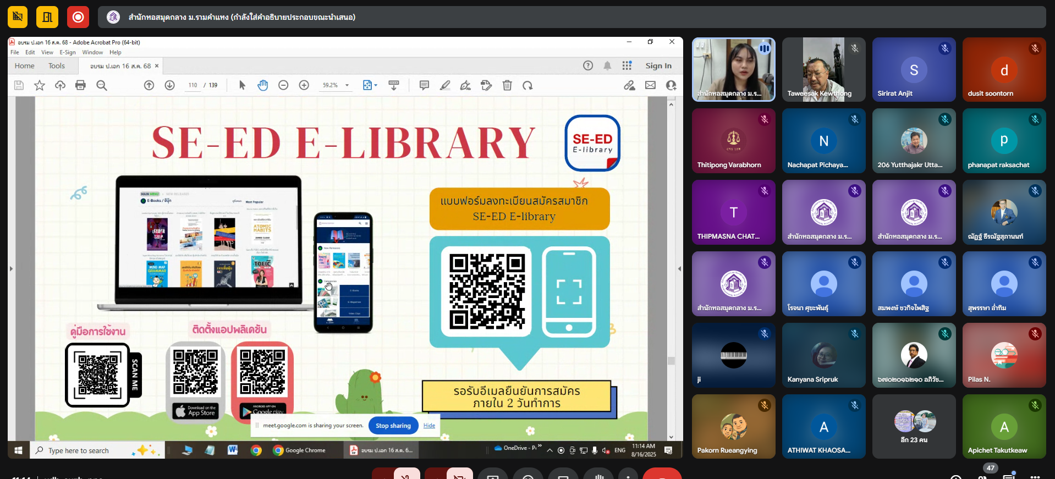Click the red record button in top bar
This screenshot has height=479, width=1055.
pyautogui.click(x=78, y=17)
